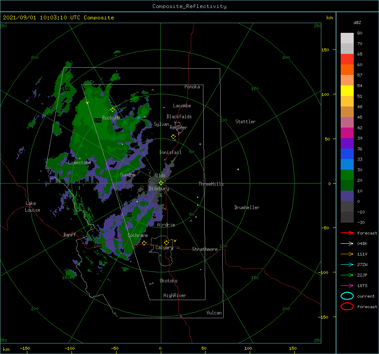Select the Calgary city label

tap(164, 248)
